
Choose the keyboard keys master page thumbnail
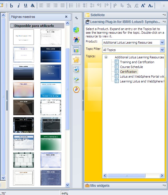pos(24,160)
